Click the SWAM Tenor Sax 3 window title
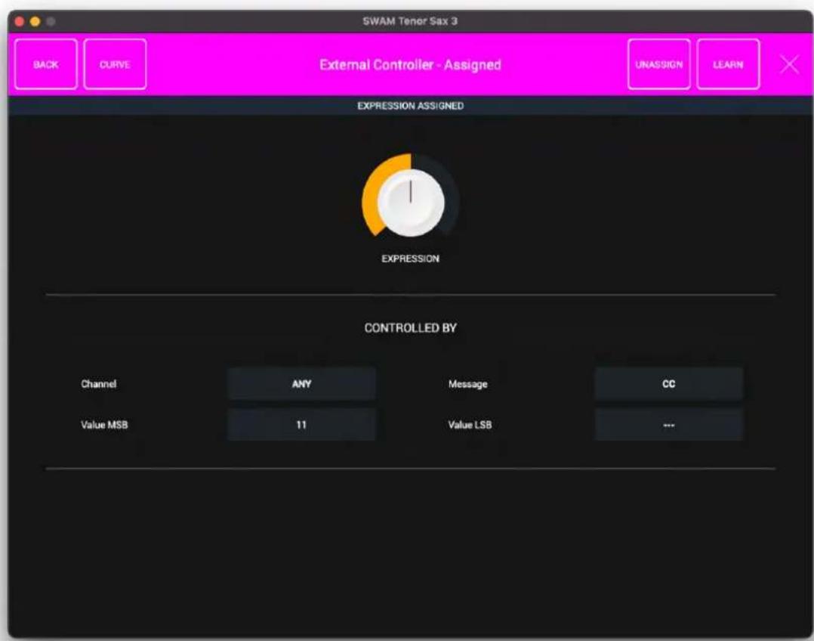The image size is (814, 641). (410, 21)
